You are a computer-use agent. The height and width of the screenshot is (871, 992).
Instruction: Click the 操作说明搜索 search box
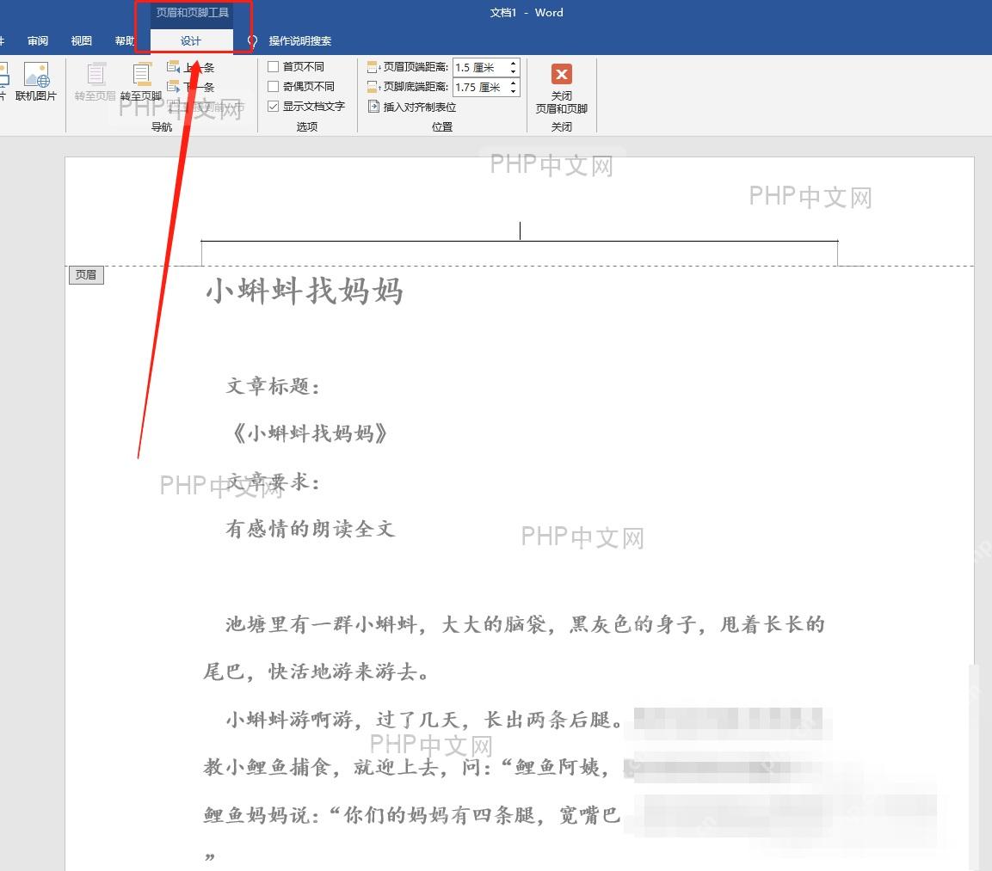click(300, 41)
